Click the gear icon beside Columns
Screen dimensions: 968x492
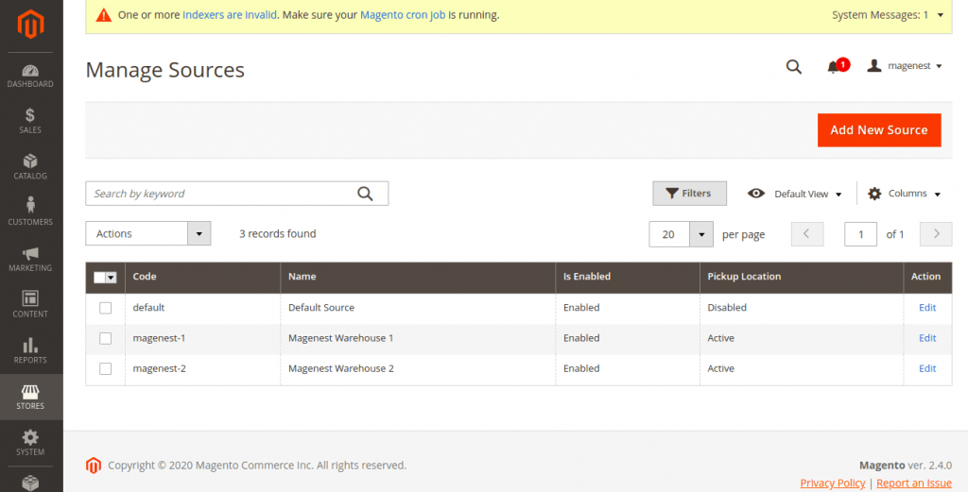point(874,194)
